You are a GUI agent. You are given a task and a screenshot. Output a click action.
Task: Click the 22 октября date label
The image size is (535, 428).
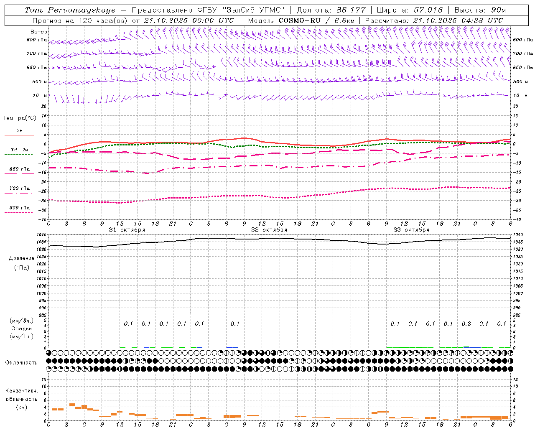[x=269, y=230]
